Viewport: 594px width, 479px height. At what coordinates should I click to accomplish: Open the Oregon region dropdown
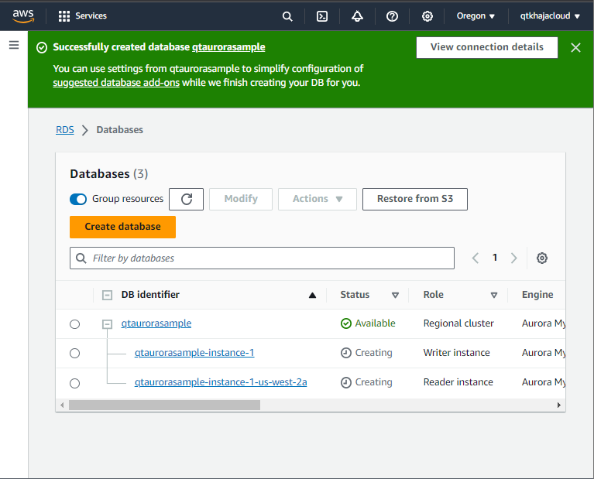pyautogui.click(x=476, y=16)
